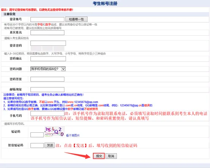Image resolution: width=210 pixels, height=168 pixels.
Task: Focus the 登录帐号 input field
Action: tap(47, 19)
